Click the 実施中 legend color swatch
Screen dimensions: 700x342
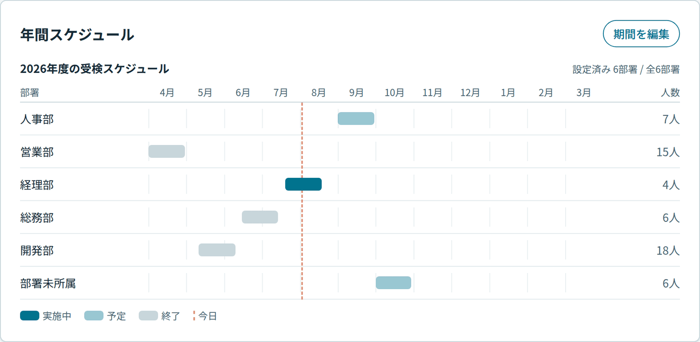point(30,315)
